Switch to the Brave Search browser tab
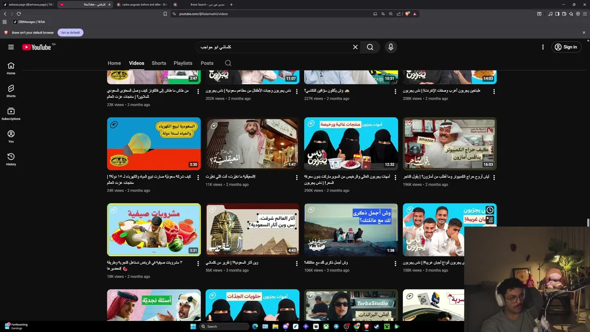 [198, 5]
